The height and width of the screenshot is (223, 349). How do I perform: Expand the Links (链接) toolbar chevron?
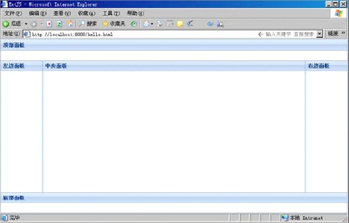[x=343, y=33]
